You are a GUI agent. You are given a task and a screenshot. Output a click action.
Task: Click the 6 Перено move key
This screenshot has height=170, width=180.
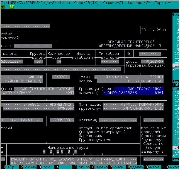coord(101,167)
